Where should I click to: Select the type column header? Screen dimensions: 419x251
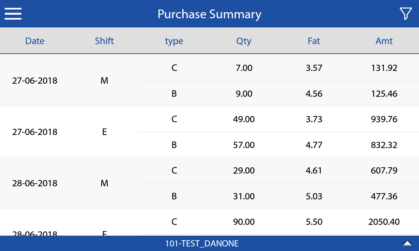pos(174,41)
